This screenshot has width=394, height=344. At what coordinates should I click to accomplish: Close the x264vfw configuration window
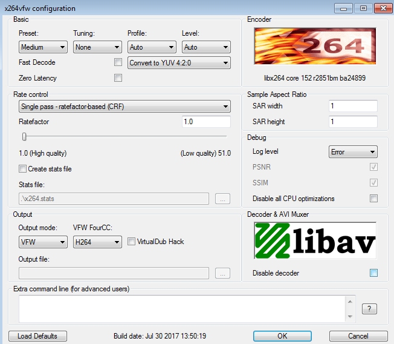(383, 8)
